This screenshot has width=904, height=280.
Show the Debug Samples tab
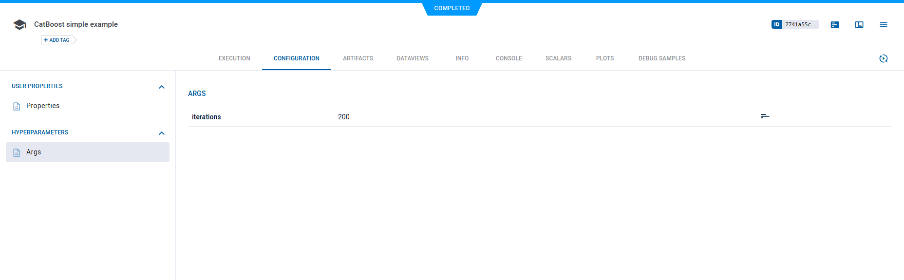pyautogui.click(x=661, y=58)
